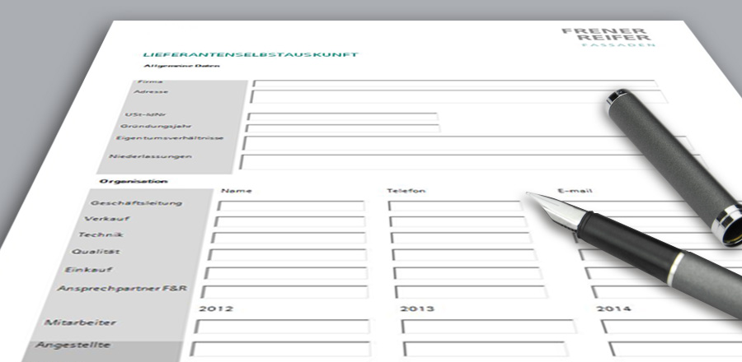Click the Lieferantenselbstauskunft heading
Screen dimensions: 742x362
click(x=251, y=55)
